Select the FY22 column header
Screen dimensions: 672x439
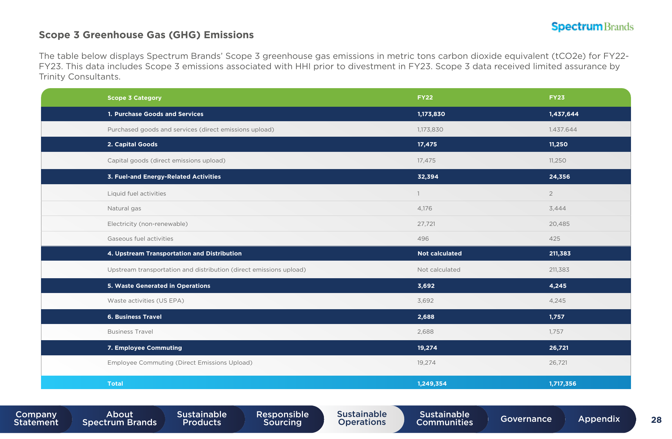tap(425, 97)
